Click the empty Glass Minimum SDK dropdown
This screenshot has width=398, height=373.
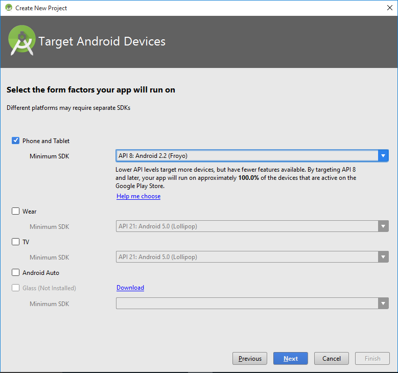pos(252,304)
